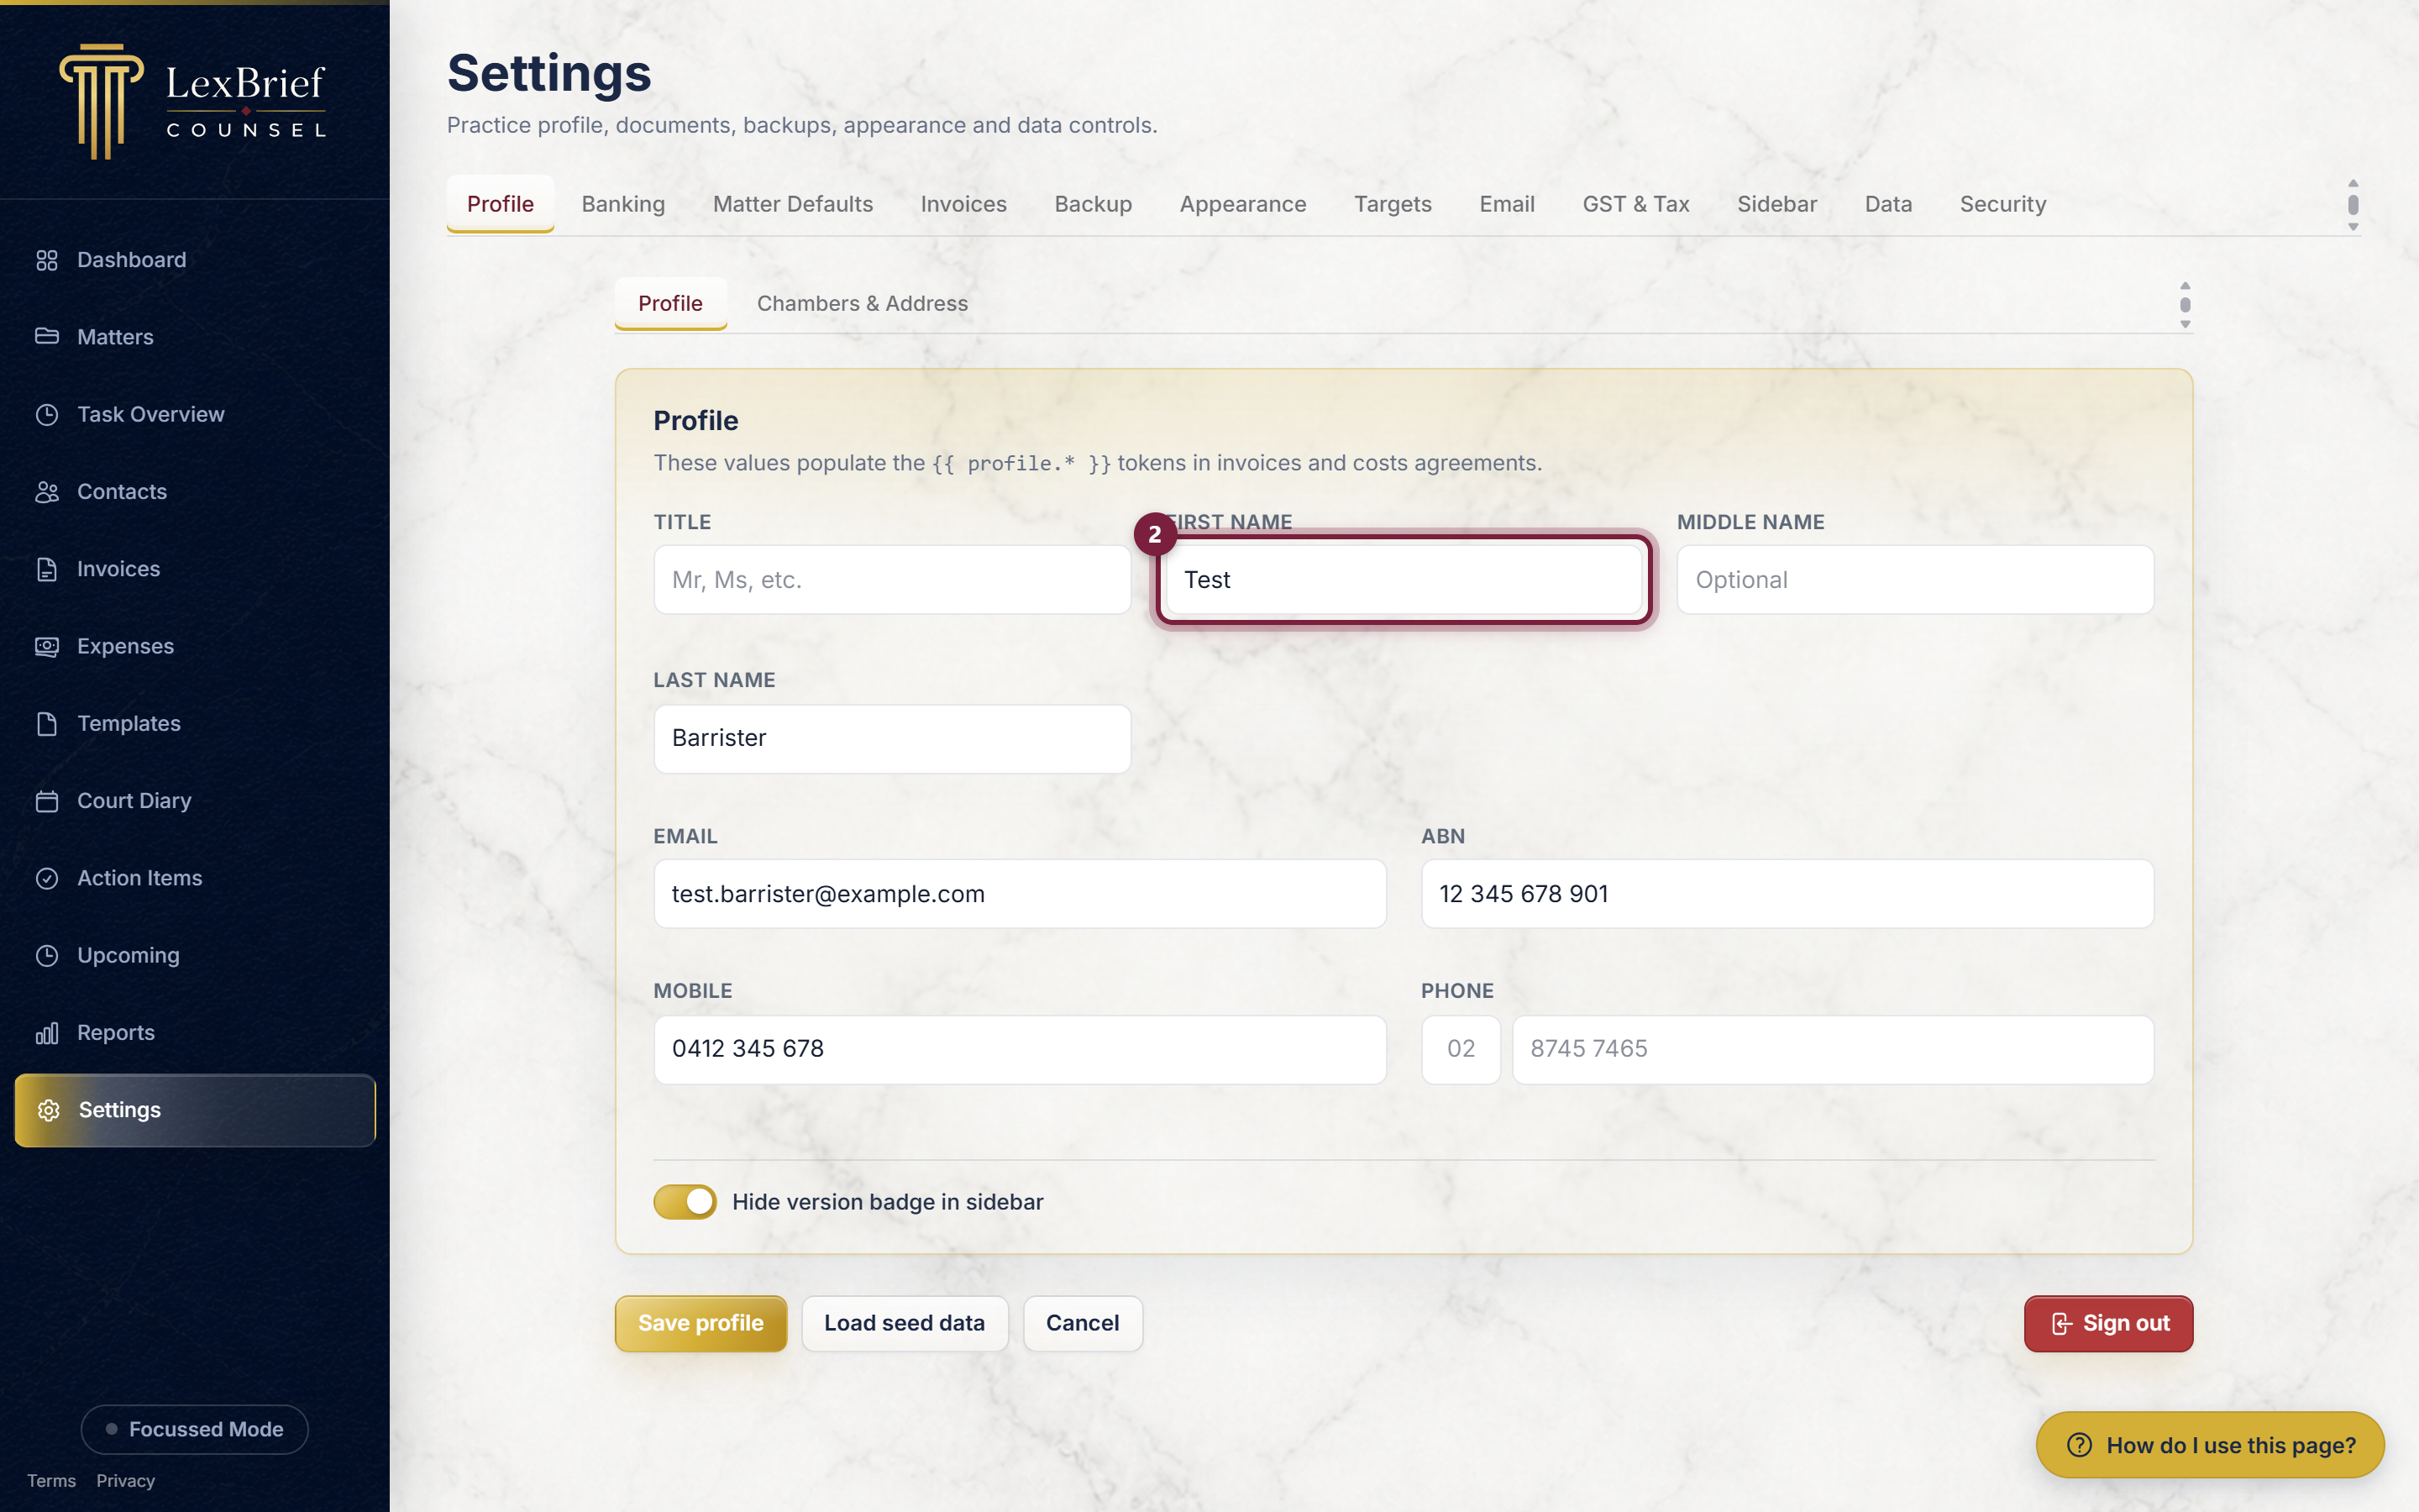
Task: Click the Settings gear icon
Action: point(49,1110)
